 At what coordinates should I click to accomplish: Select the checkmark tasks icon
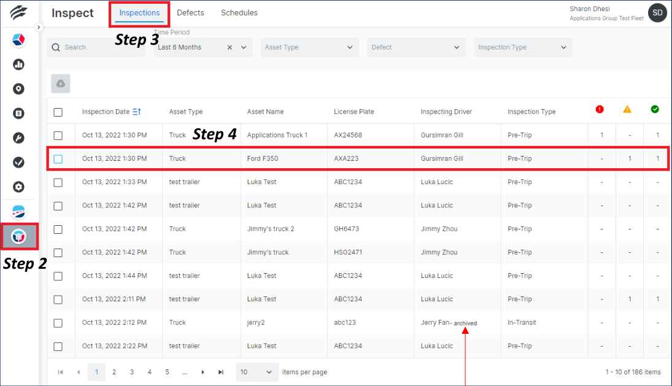point(18,162)
